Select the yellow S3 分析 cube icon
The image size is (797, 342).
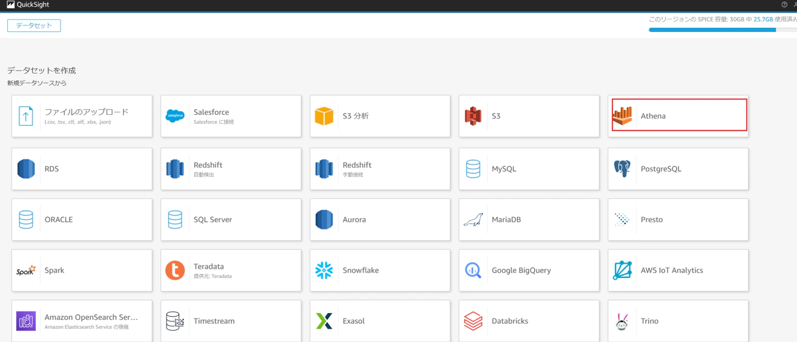click(x=324, y=116)
